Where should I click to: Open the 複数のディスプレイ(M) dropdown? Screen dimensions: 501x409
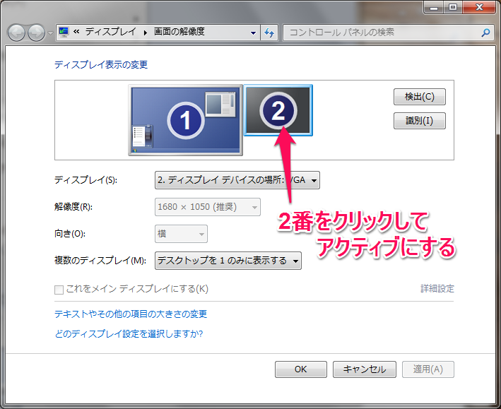tap(228, 261)
